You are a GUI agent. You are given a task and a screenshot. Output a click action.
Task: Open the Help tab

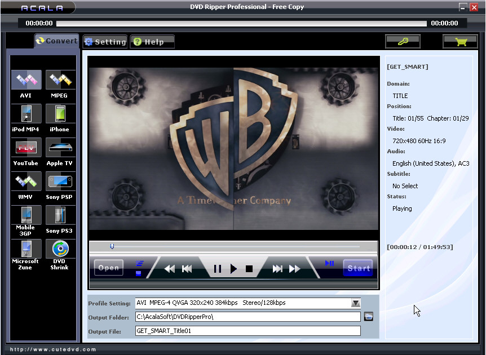point(152,42)
